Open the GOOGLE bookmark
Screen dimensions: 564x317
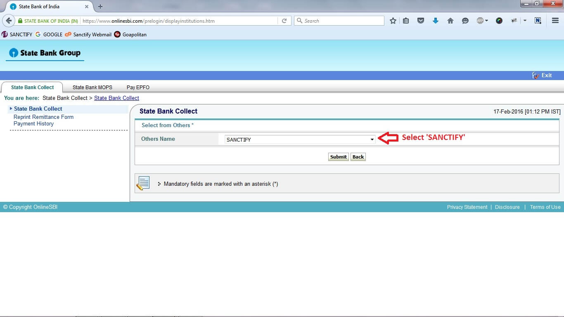[x=49, y=35]
